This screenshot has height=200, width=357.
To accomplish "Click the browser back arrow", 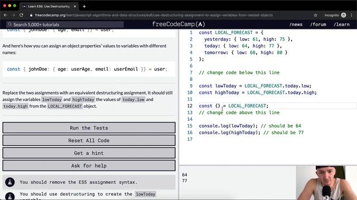I will tap(6, 15).
